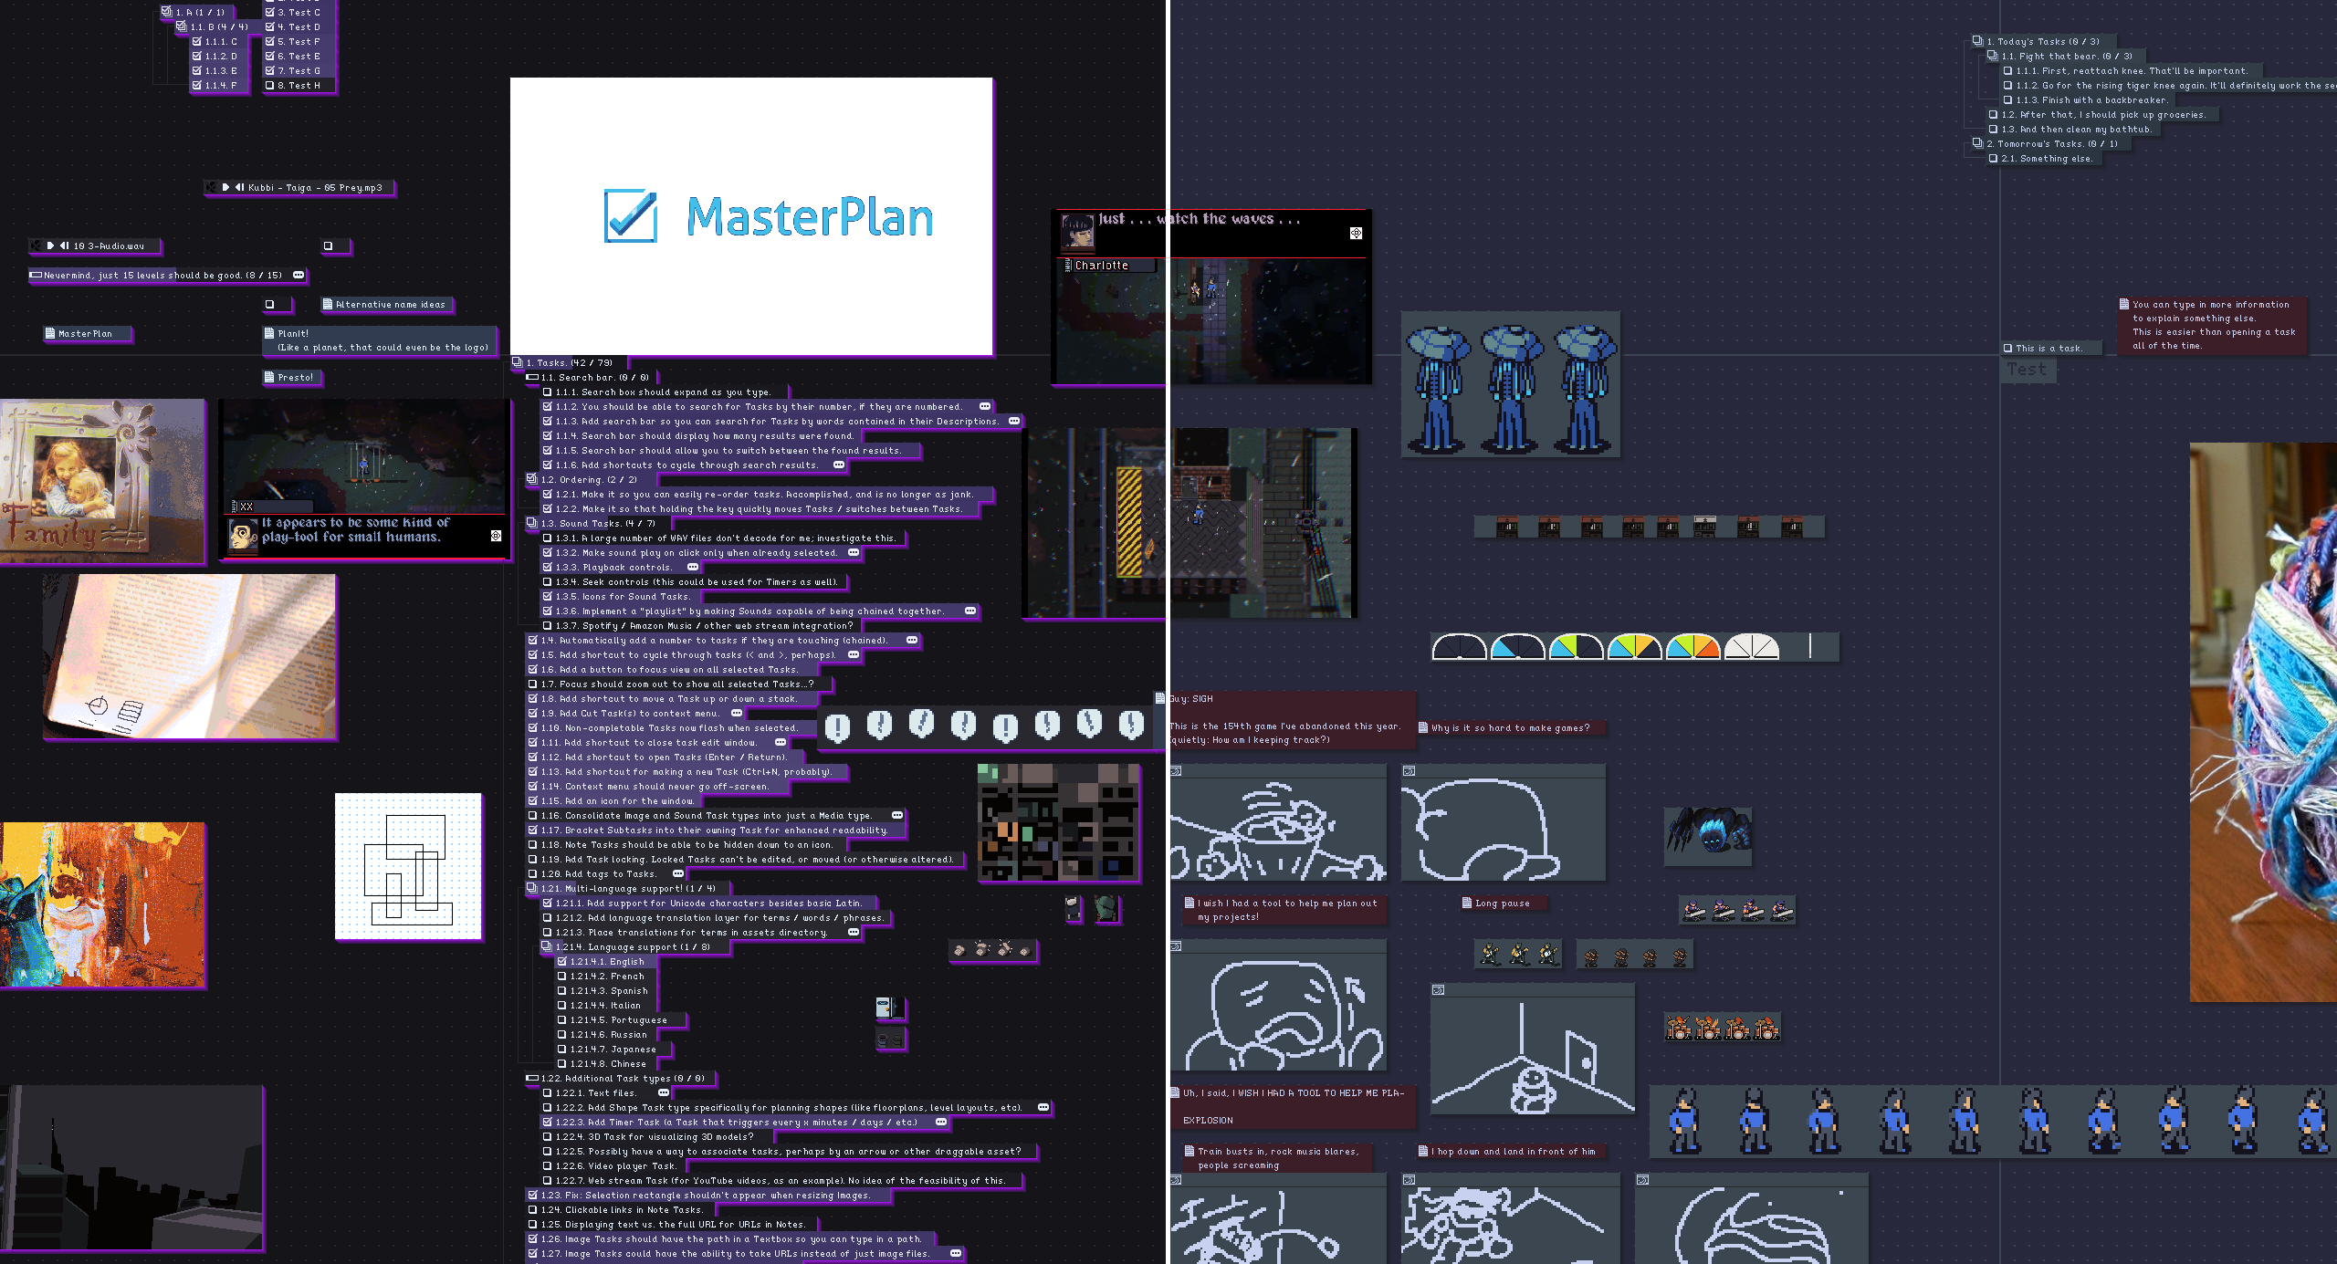Viewport: 2337px width, 1264px height.
Task: Uncheck the 3. Test C task
Action: coord(269,12)
